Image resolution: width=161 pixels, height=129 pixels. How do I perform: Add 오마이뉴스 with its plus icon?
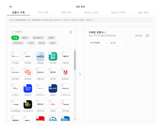(37, 85)
